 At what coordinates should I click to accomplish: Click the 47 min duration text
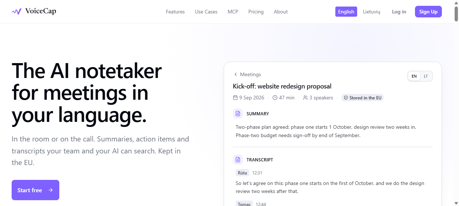(x=287, y=98)
